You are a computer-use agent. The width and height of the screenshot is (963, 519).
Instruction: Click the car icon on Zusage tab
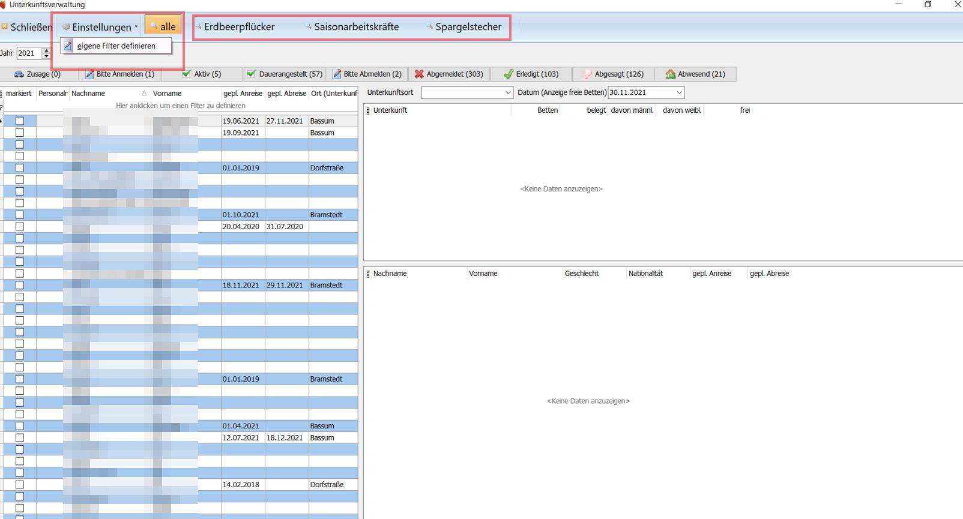(x=19, y=74)
